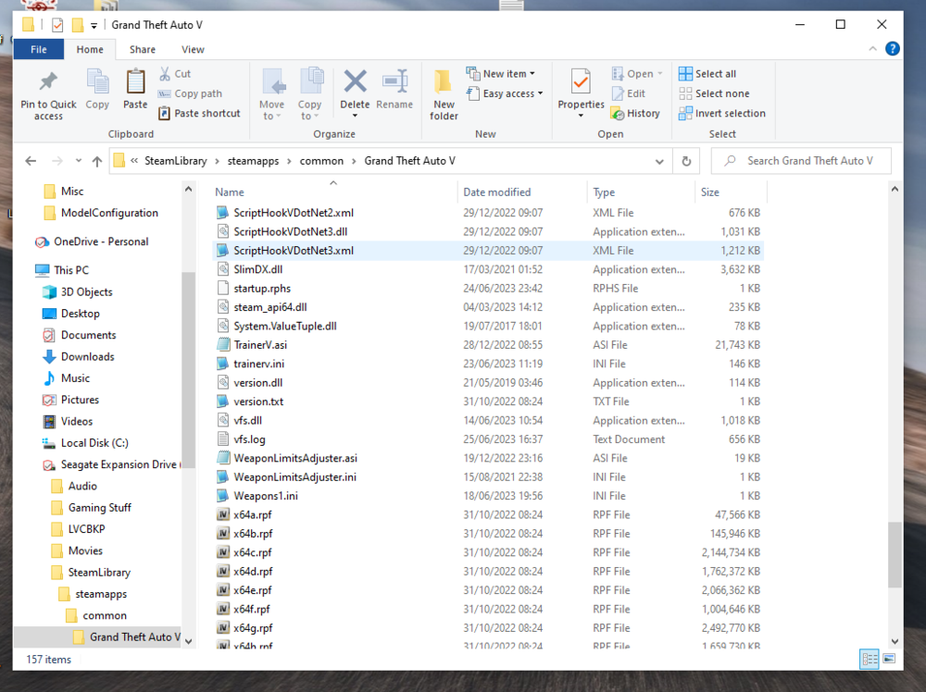Copy the path of the selected file
Image resolution: width=926 pixels, height=692 pixels.
click(200, 93)
